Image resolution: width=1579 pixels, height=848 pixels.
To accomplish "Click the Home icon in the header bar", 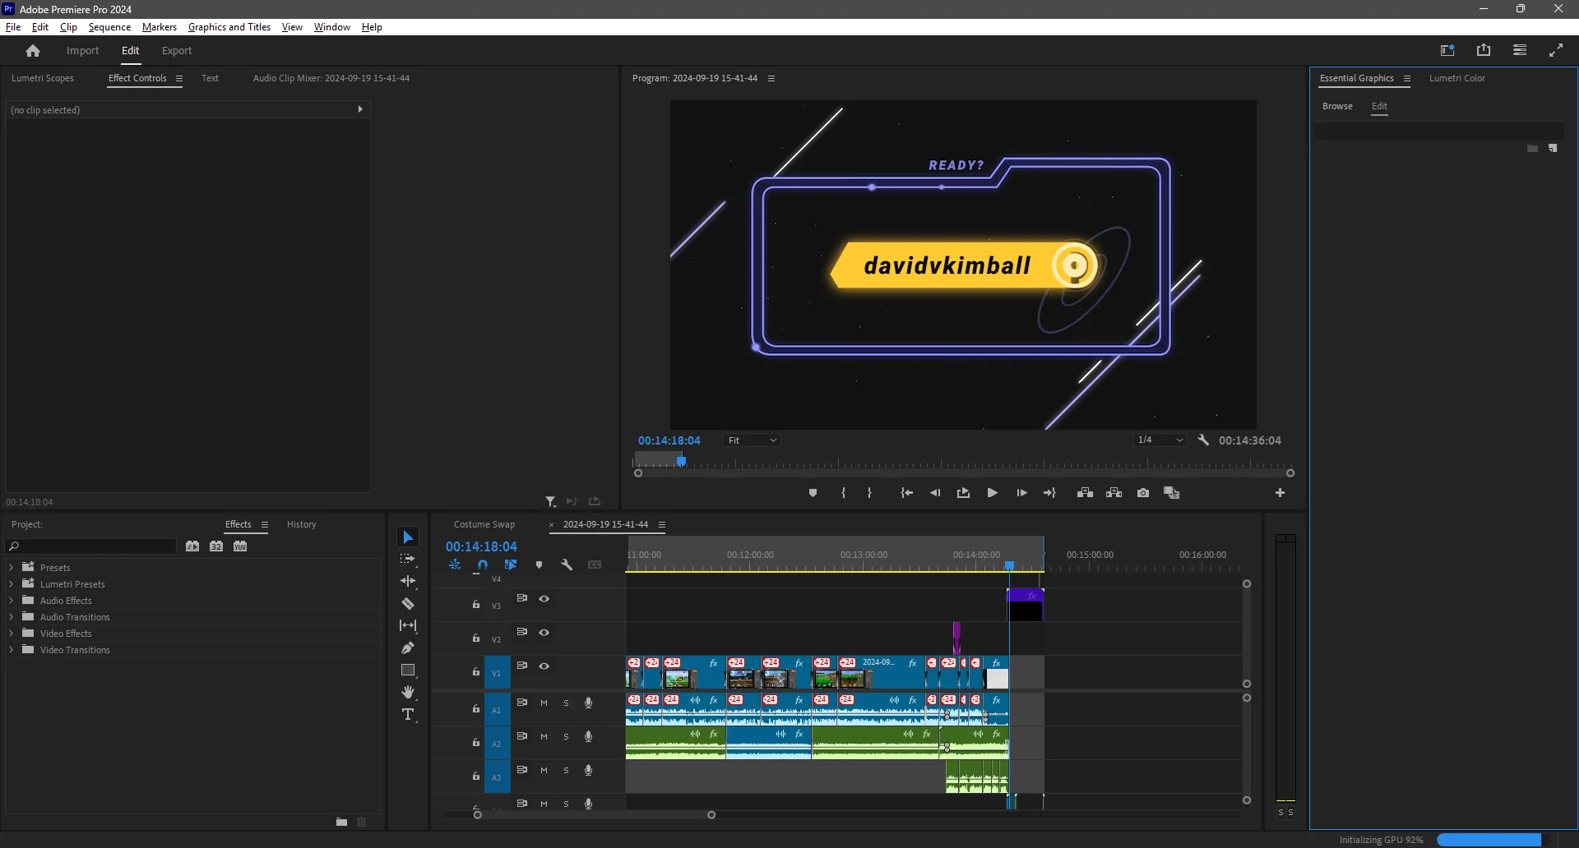I will [32, 50].
